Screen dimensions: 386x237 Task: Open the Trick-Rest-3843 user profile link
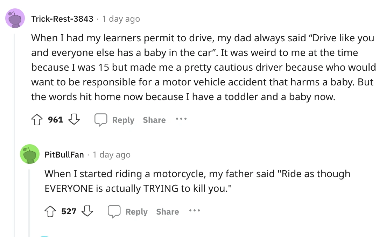pos(62,19)
